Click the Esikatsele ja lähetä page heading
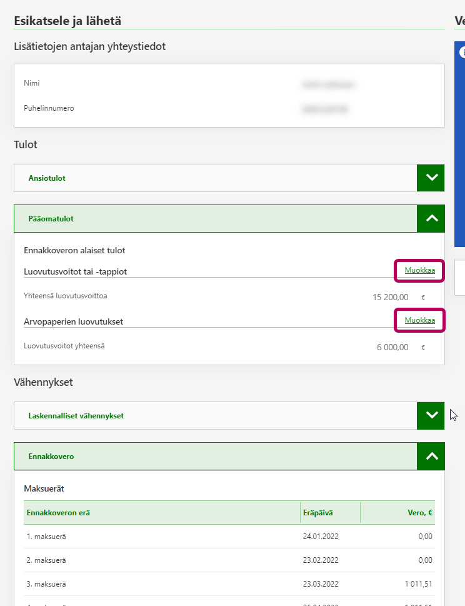This screenshot has width=465, height=606. [x=67, y=21]
